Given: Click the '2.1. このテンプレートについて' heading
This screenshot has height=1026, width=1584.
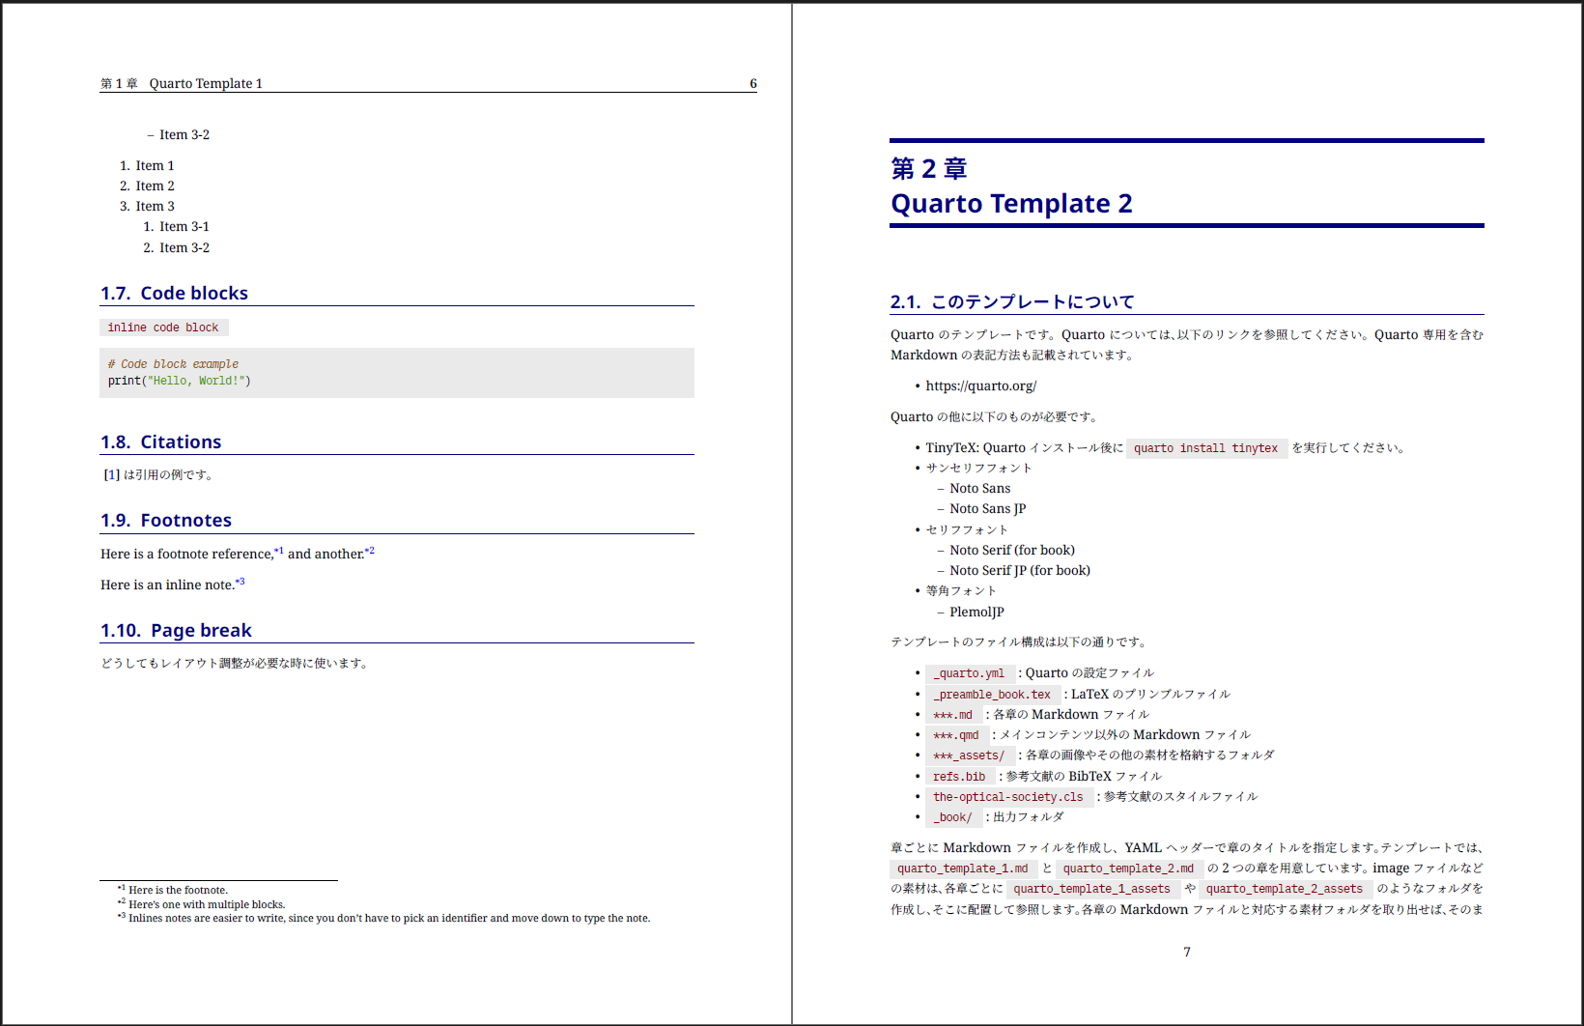Looking at the screenshot, I should (1012, 301).
